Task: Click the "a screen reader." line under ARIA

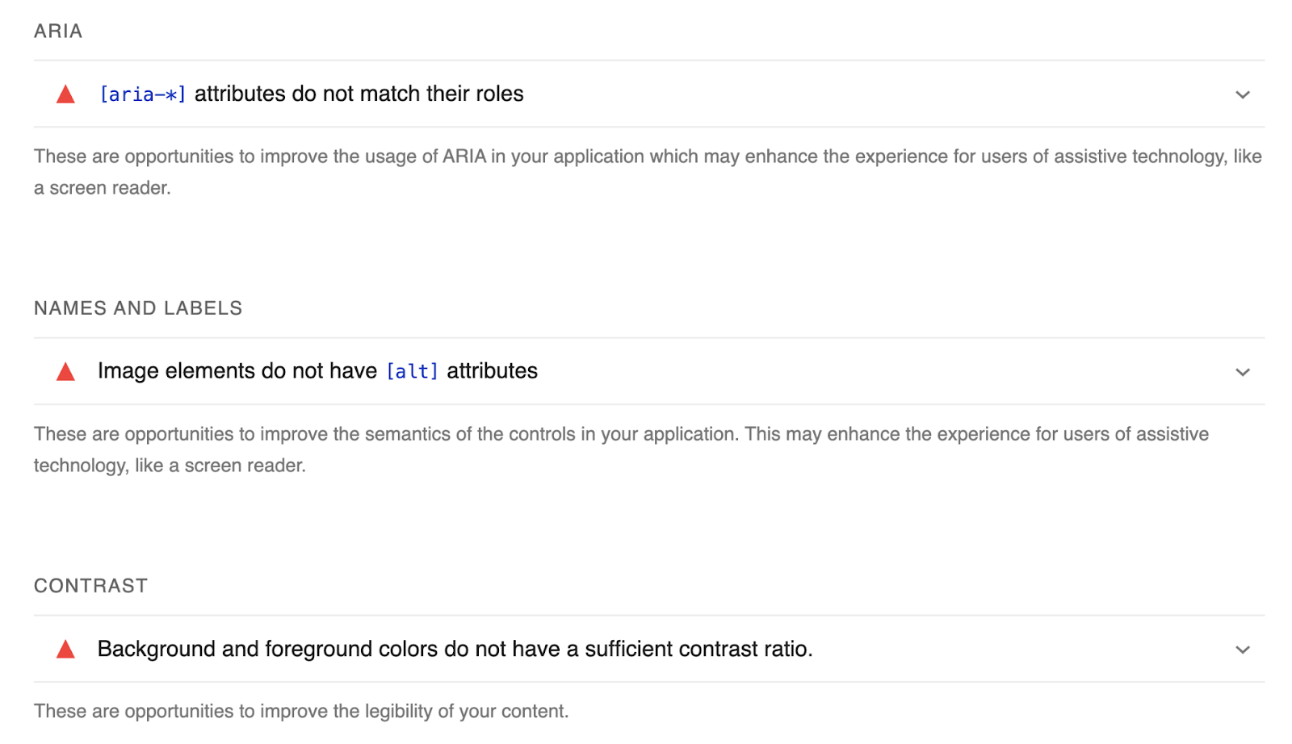Action: (x=103, y=188)
